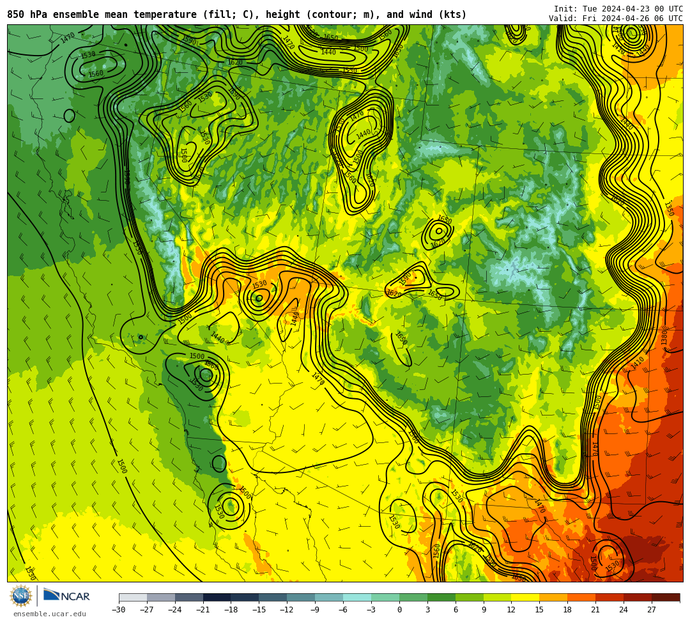Image resolution: width=690 pixels, height=622 pixels.
Task: Click the -30 colorbar label
Action: [119, 610]
